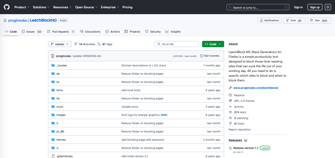Open the #96 issue link

click(164, 115)
